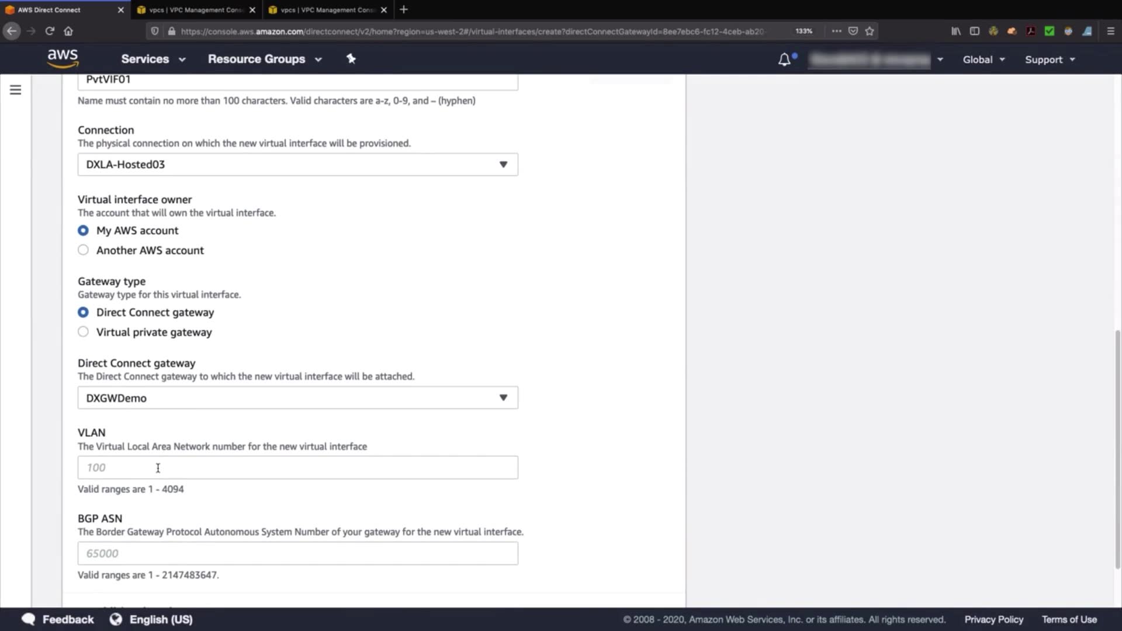Screen dimensions: 1122x631
Task: Click into the BGP ASN input field
Action: point(297,553)
